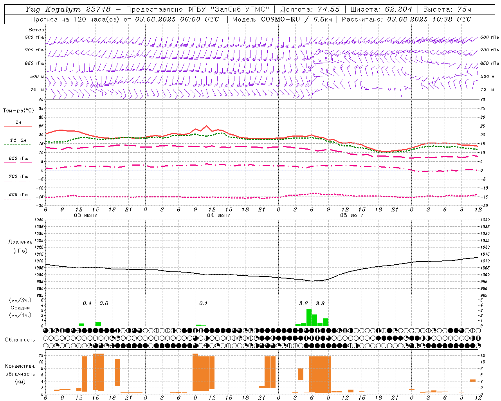The height and width of the screenshot is (401, 501).
Task: Select the computed time 03.06.2025 10:38 UTC
Action: click(429, 19)
